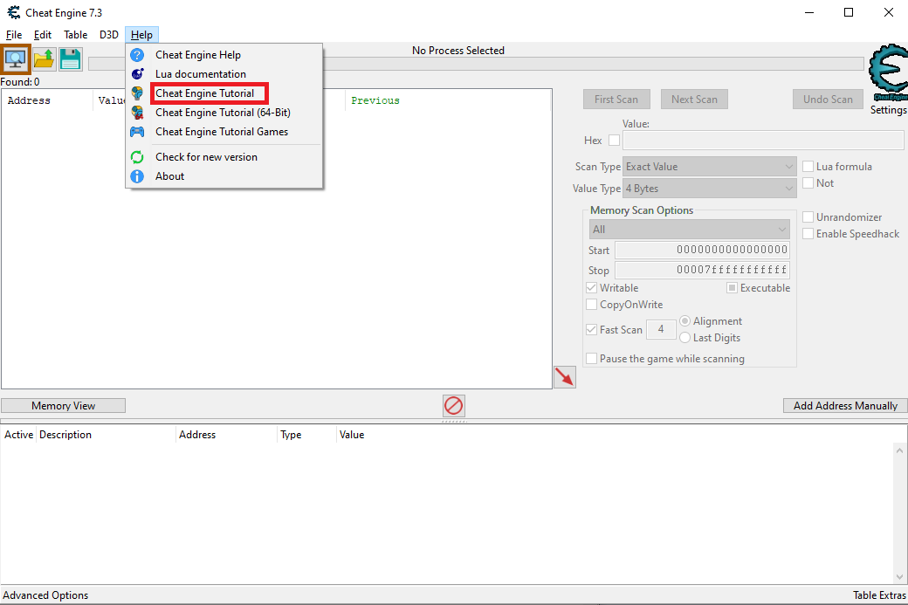Viewport: 908px width, 605px height.
Task: Open the process list computer icon
Action: point(16,59)
